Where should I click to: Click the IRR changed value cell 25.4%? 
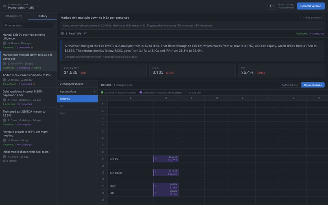[166, 193]
